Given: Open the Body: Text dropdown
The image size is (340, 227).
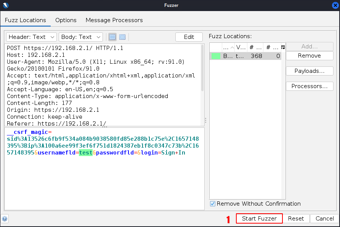Looking at the screenshot, I should point(81,37).
